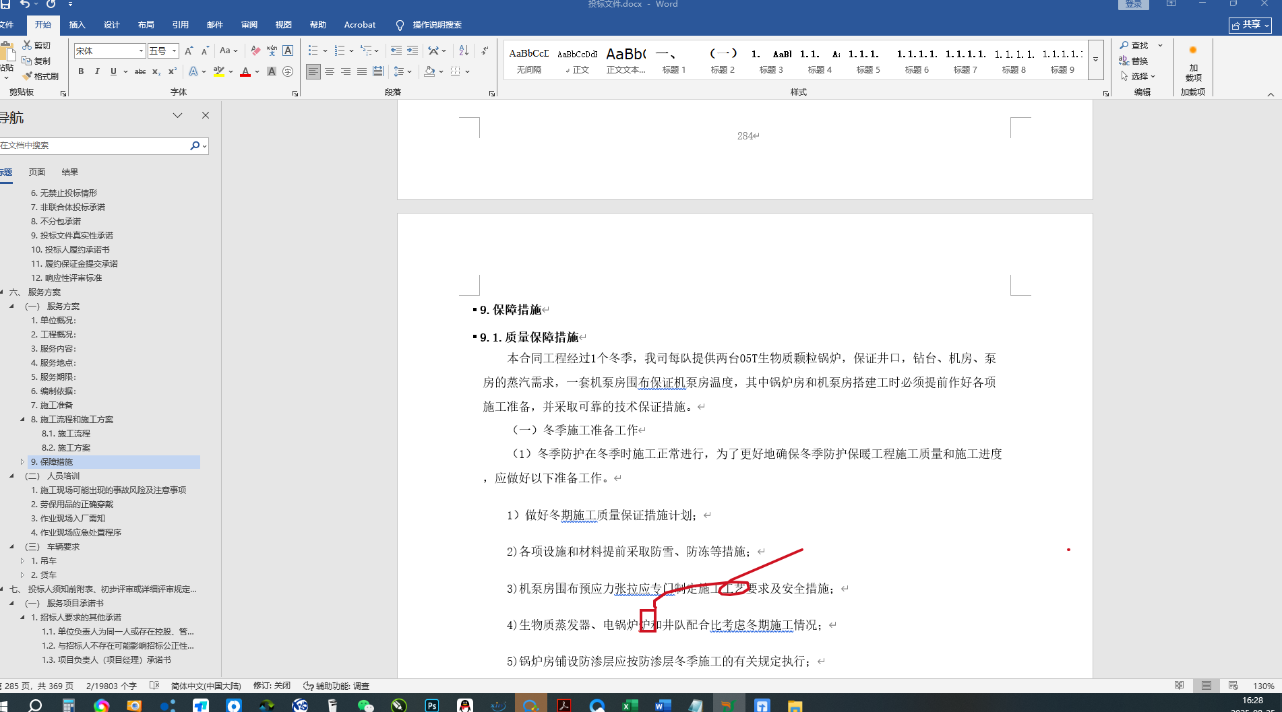Open the 插入 ribbon tab
The width and height of the screenshot is (1282, 712).
[78, 25]
